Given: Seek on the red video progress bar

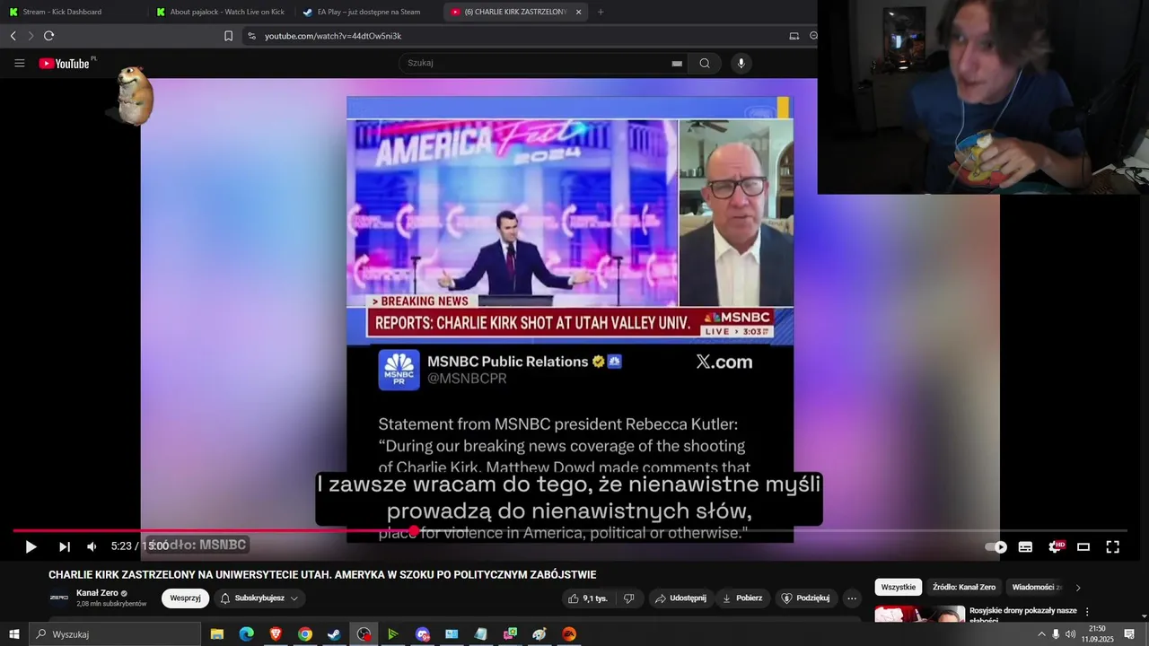Looking at the screenshot, I should point(570,531).
